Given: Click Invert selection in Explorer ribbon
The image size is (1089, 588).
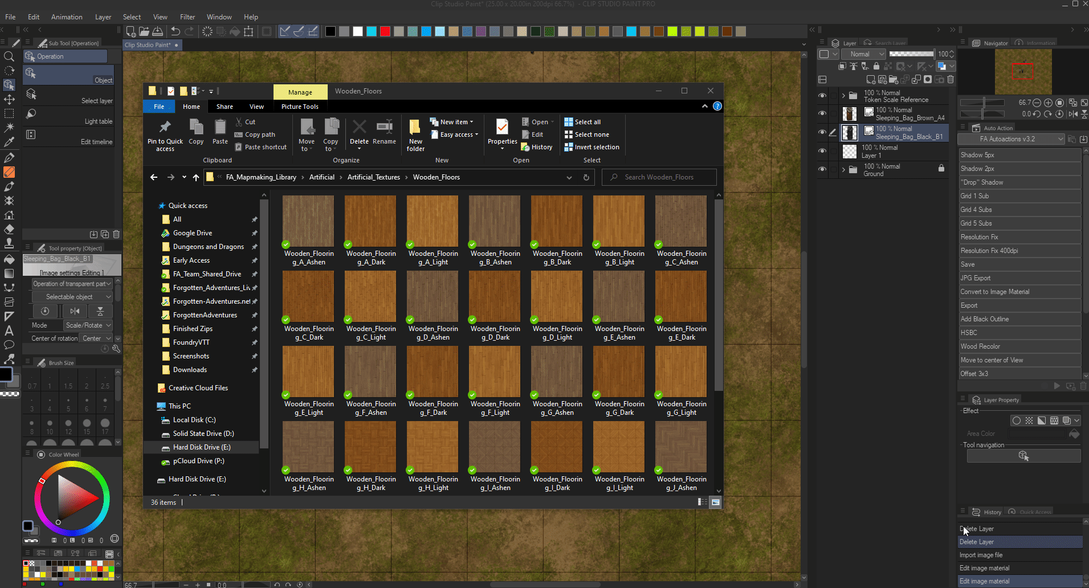Looking at the screenshot, I should [x=592, y=147].
